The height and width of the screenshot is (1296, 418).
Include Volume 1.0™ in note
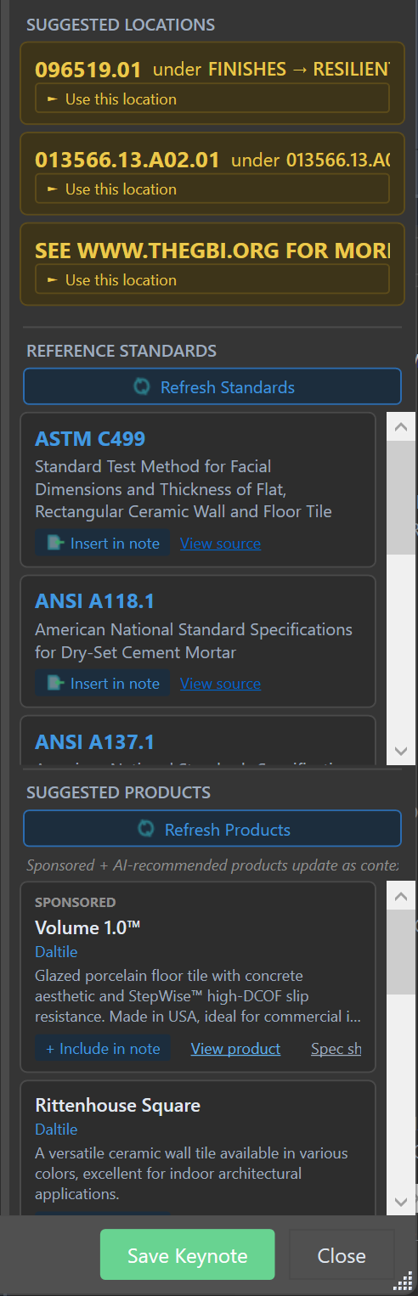[x=103, y=1049]
